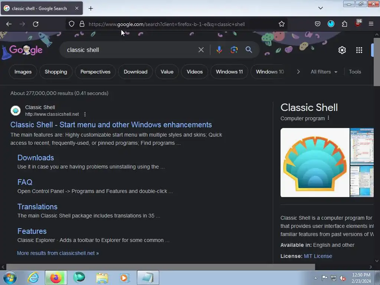
Task: Open the Windows Start menu orb
Action: click(x=10, y=278)
